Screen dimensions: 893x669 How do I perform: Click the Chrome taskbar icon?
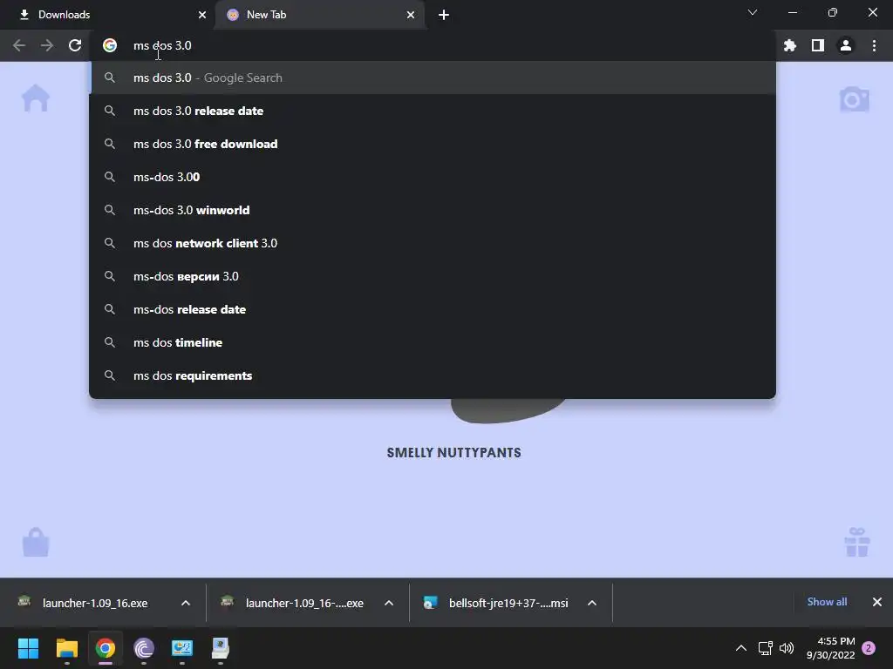(106, 648)
